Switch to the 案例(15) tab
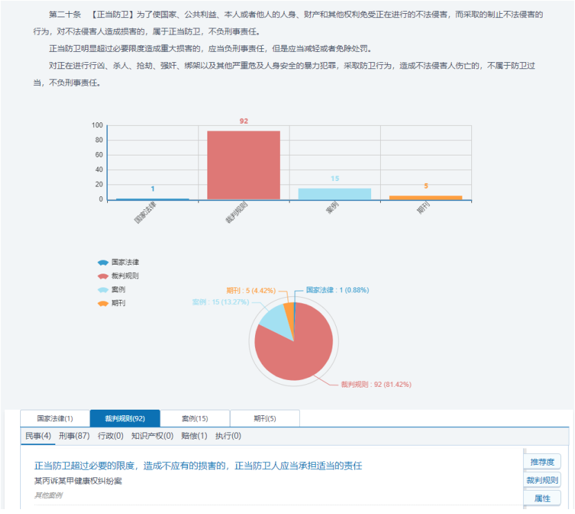Viewport: 575px width, 514px height. (195, 418)
